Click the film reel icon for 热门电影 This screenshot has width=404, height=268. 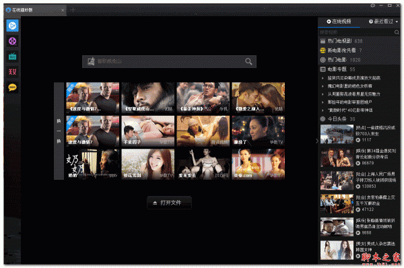tap(323, 60)
